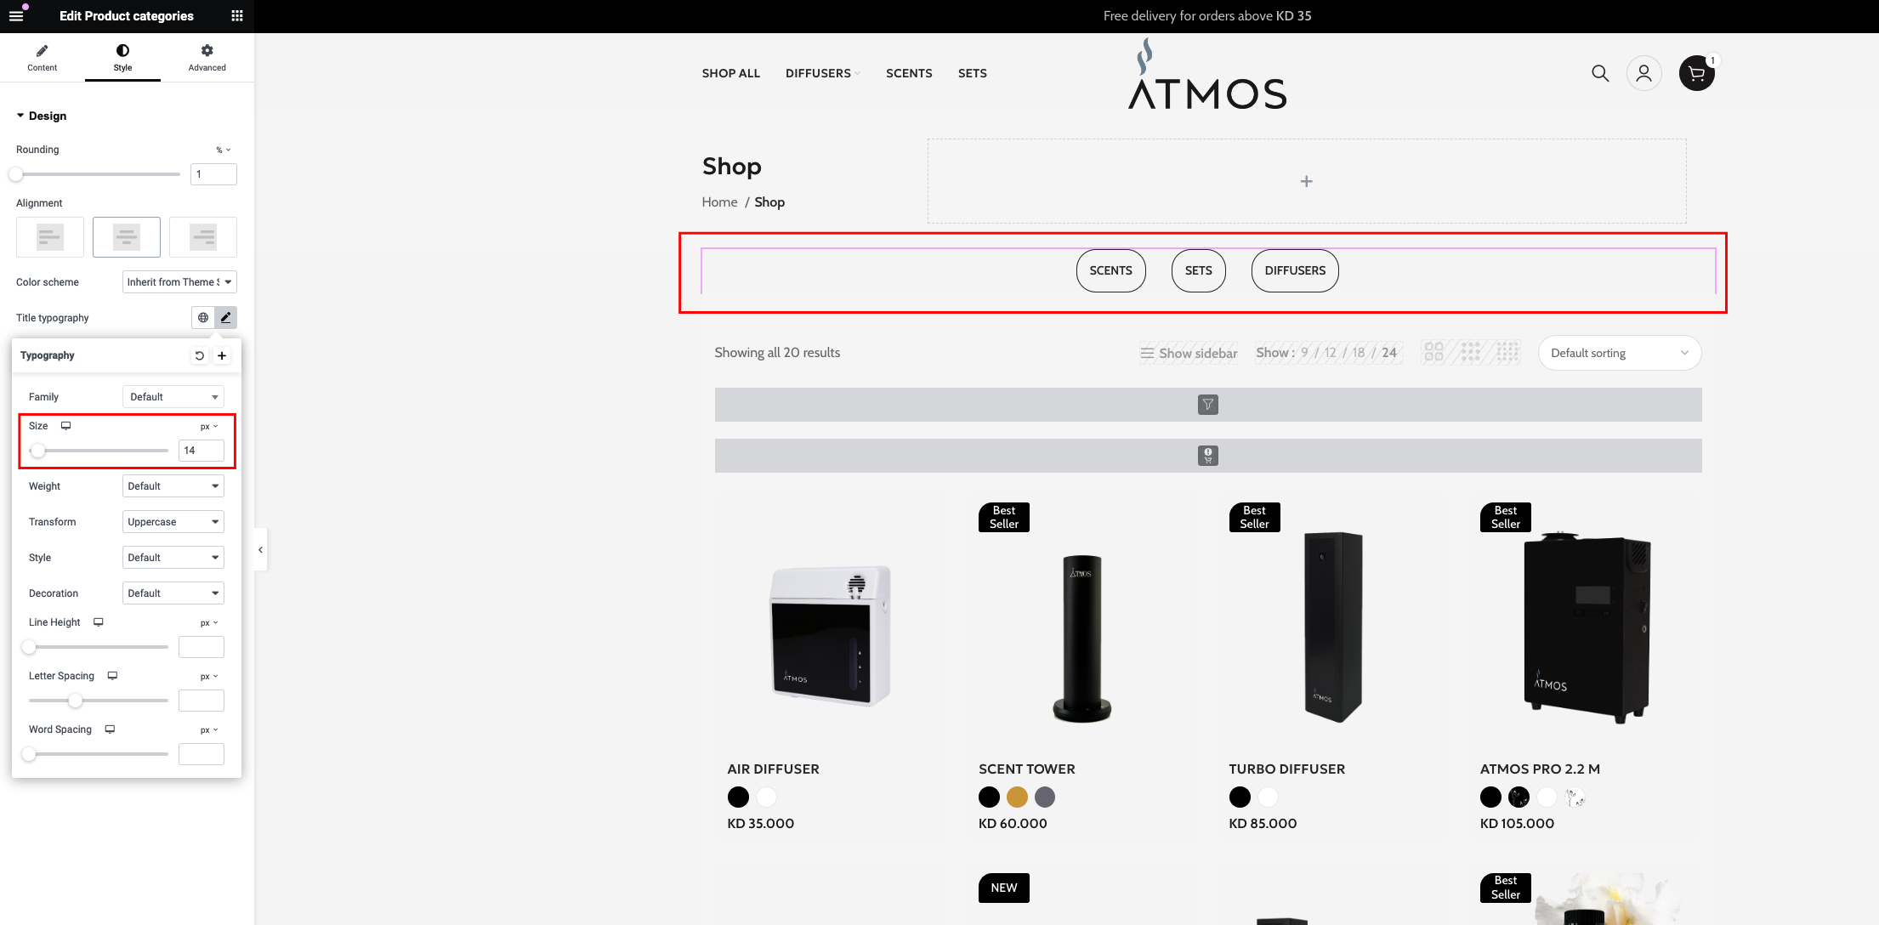1879x925 pixels.
Task: Click the Letter Spacing slider handle
Action: click(x=76, y=701)
